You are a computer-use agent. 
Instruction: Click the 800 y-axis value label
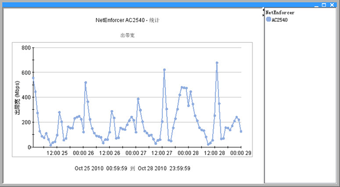(26, 48)
